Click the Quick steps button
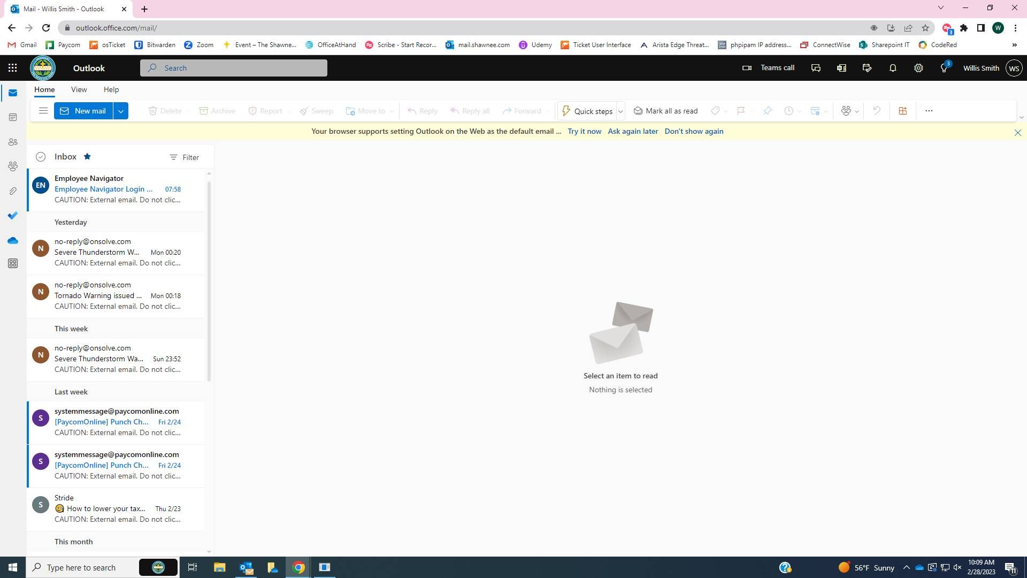 (x=587, y=111)
